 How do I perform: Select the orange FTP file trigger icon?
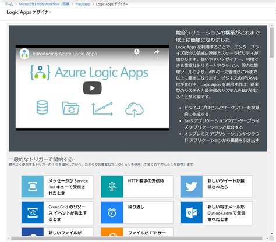[x=112, y=232]
